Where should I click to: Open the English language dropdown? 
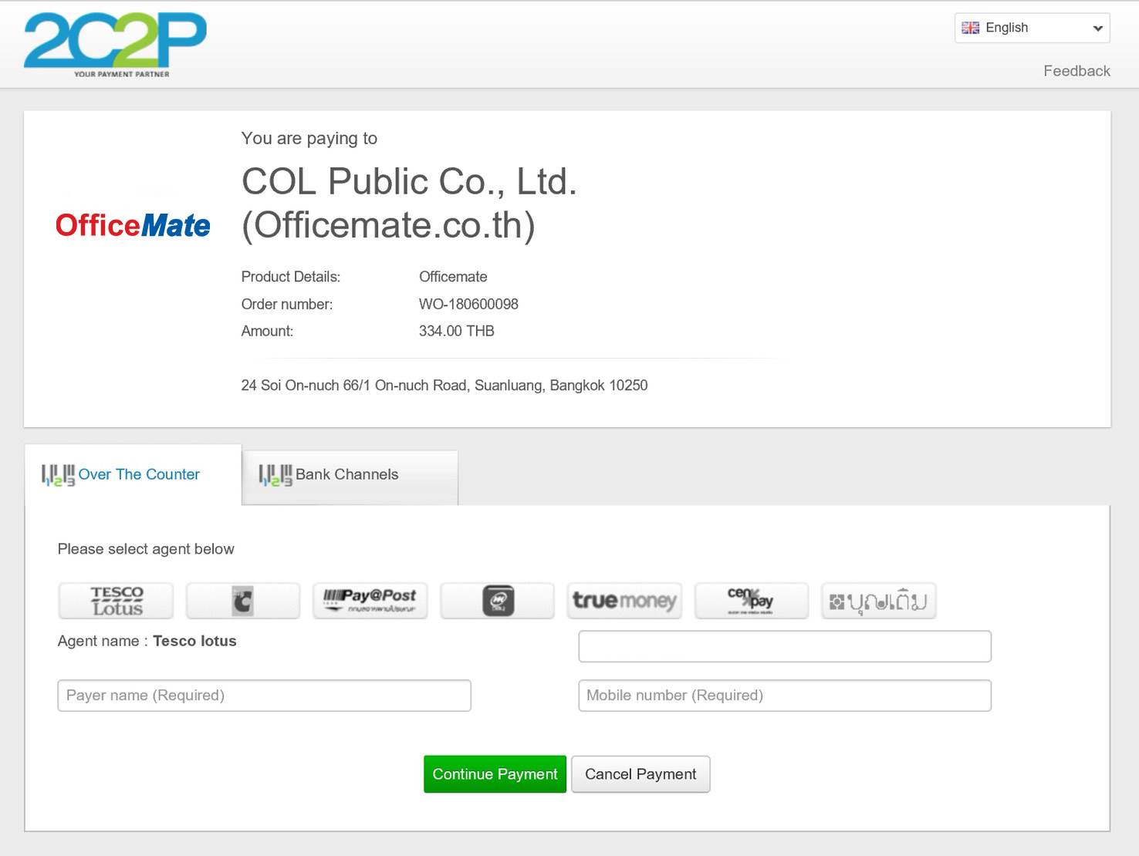[1032, 28]
